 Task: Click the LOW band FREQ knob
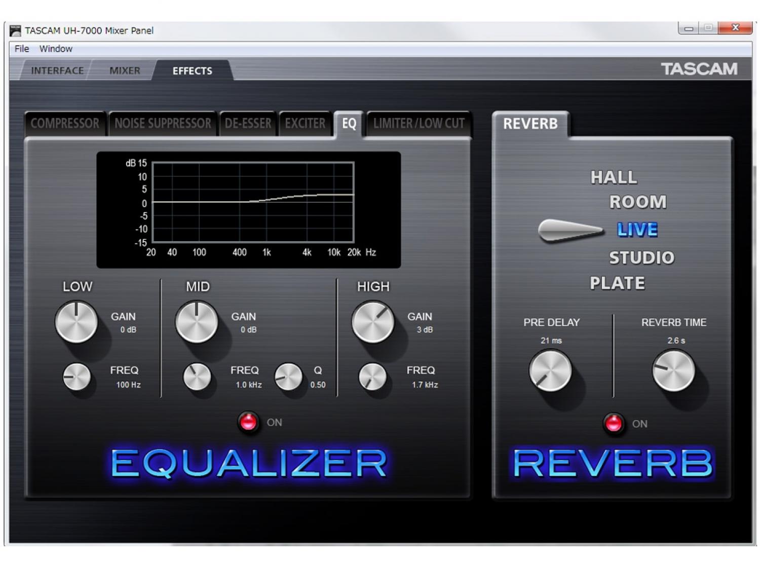point(77,377)
